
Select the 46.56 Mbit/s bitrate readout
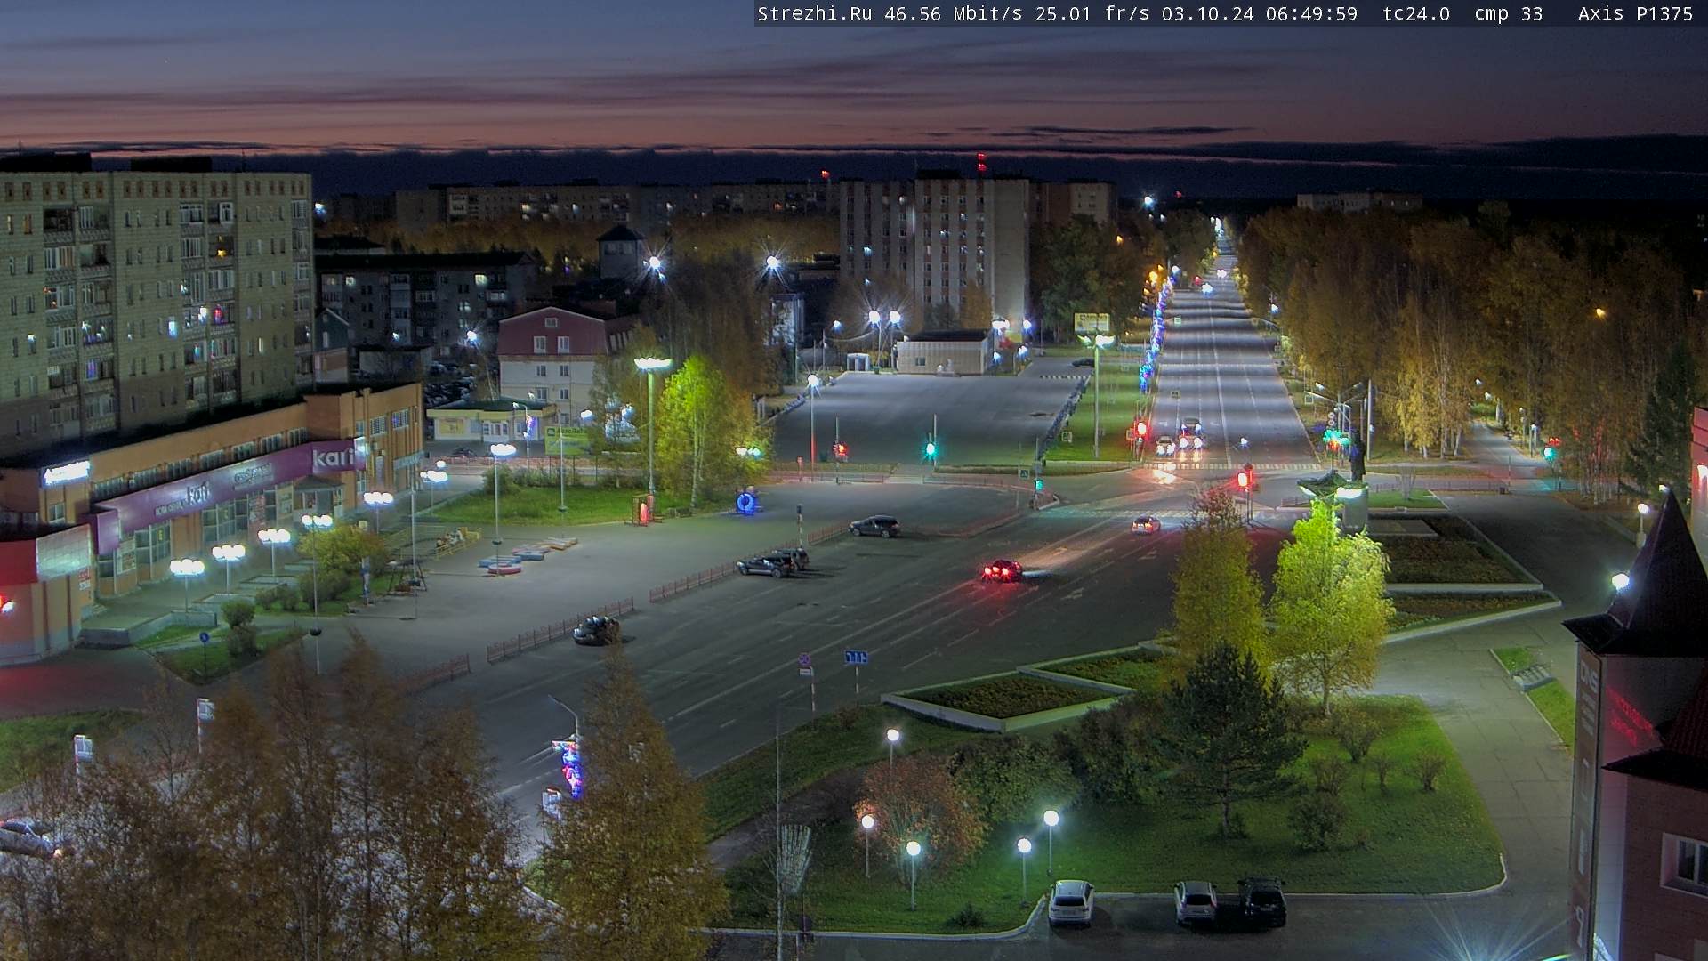click(954, 13)
